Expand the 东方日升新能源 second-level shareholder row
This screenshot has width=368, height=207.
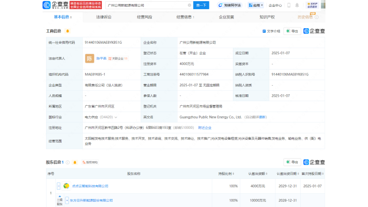click(67, 201)
